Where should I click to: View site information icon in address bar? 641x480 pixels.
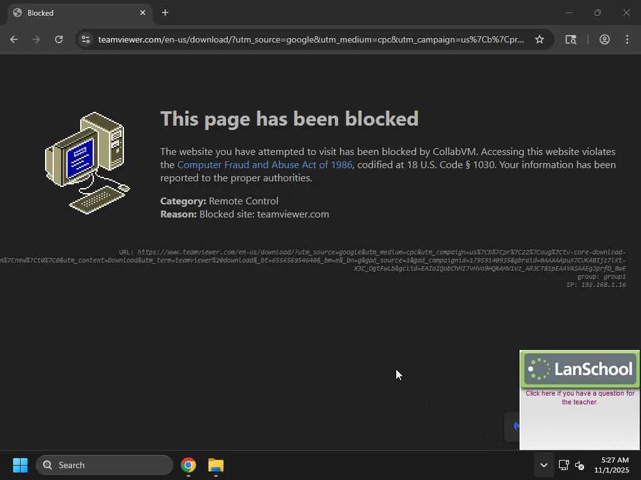[x=86, y=39]
